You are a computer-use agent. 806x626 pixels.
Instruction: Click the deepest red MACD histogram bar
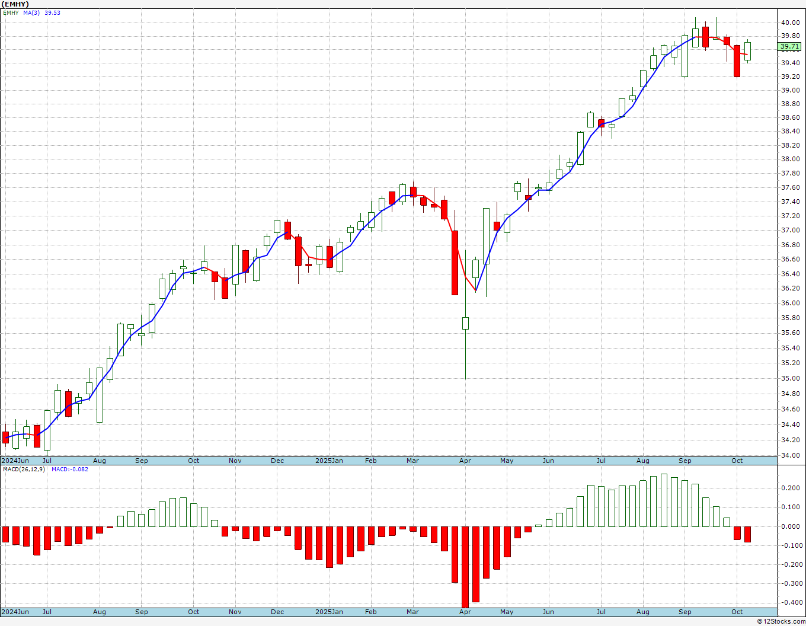(x=465, y=566)
